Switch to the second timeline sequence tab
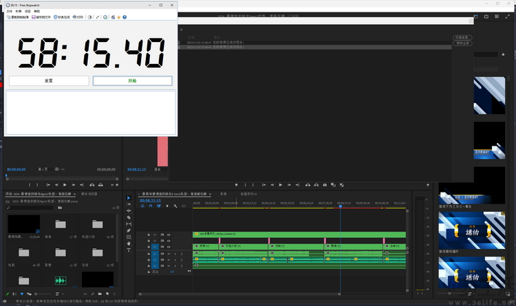 pos(224,194)
